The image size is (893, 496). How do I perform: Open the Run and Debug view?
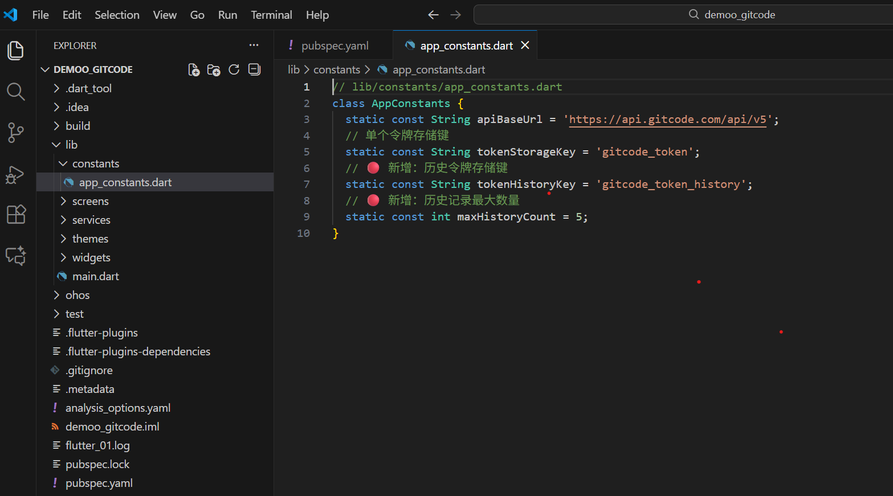(15, 174)
